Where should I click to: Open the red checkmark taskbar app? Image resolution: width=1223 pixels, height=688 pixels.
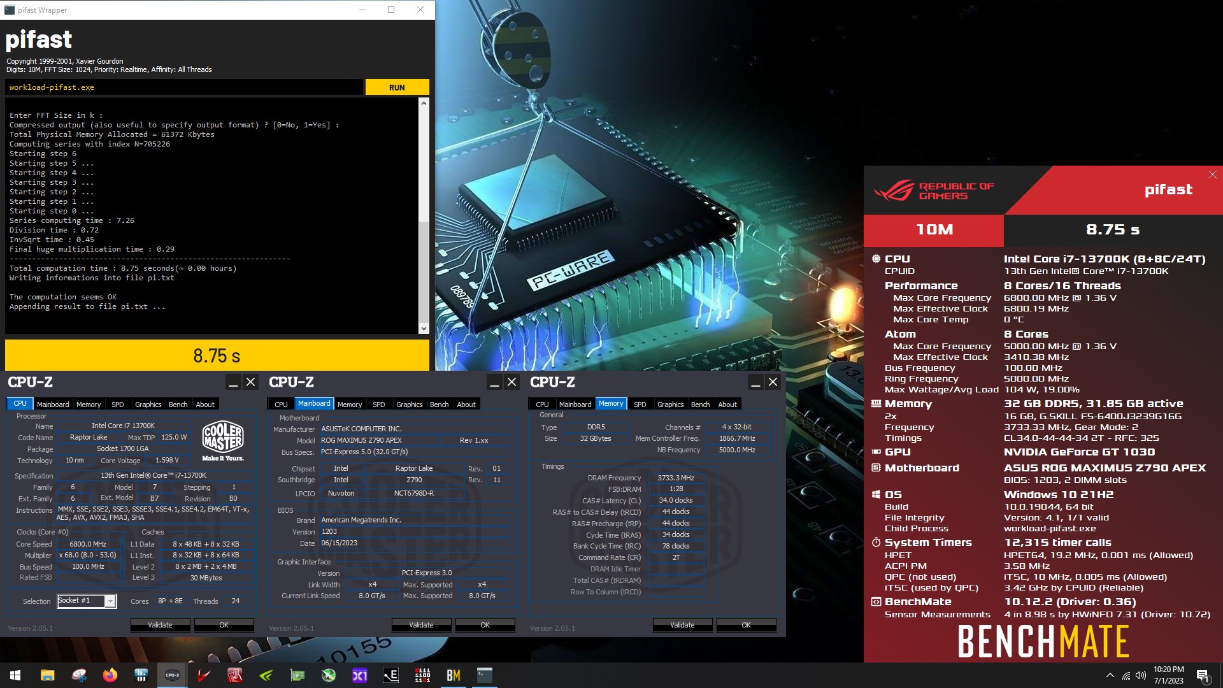coord(204,675)
